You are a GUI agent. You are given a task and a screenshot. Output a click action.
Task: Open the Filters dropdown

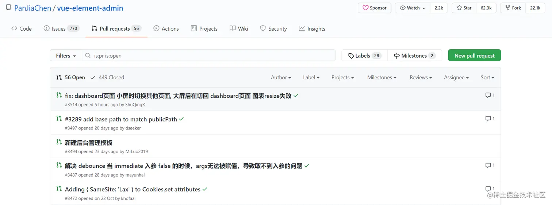point(66,55)
